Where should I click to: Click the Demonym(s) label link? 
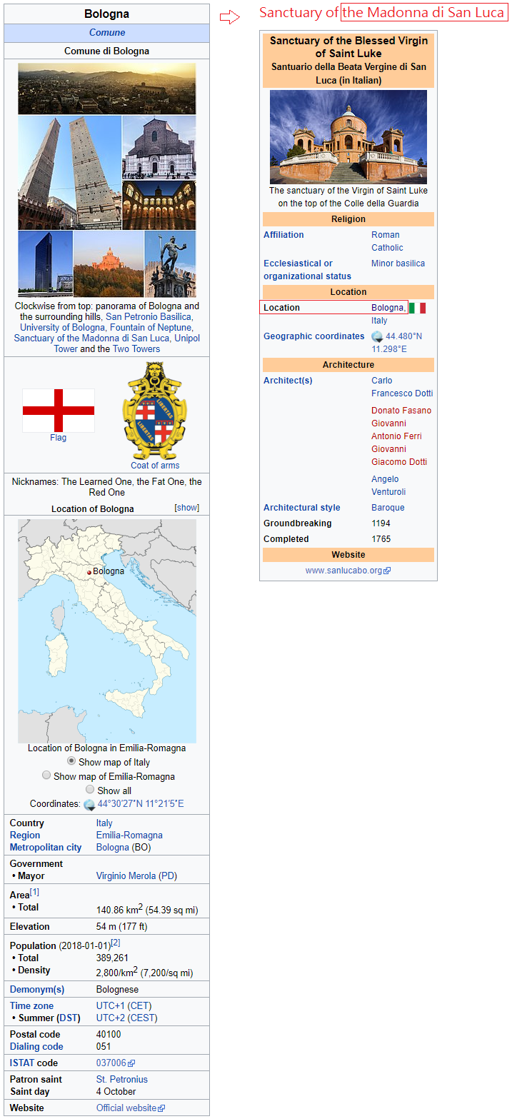37,990
